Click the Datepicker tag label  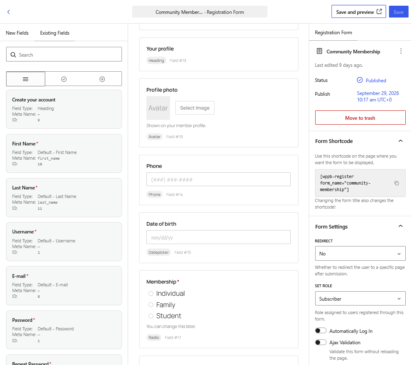[159, 253]
